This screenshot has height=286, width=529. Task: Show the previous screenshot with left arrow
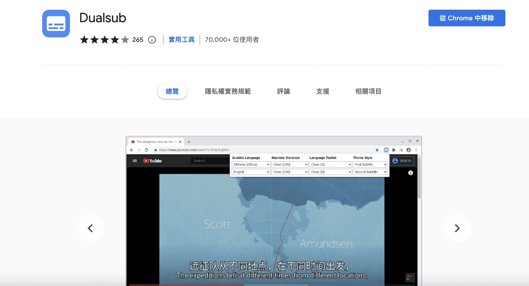[90, 228]
